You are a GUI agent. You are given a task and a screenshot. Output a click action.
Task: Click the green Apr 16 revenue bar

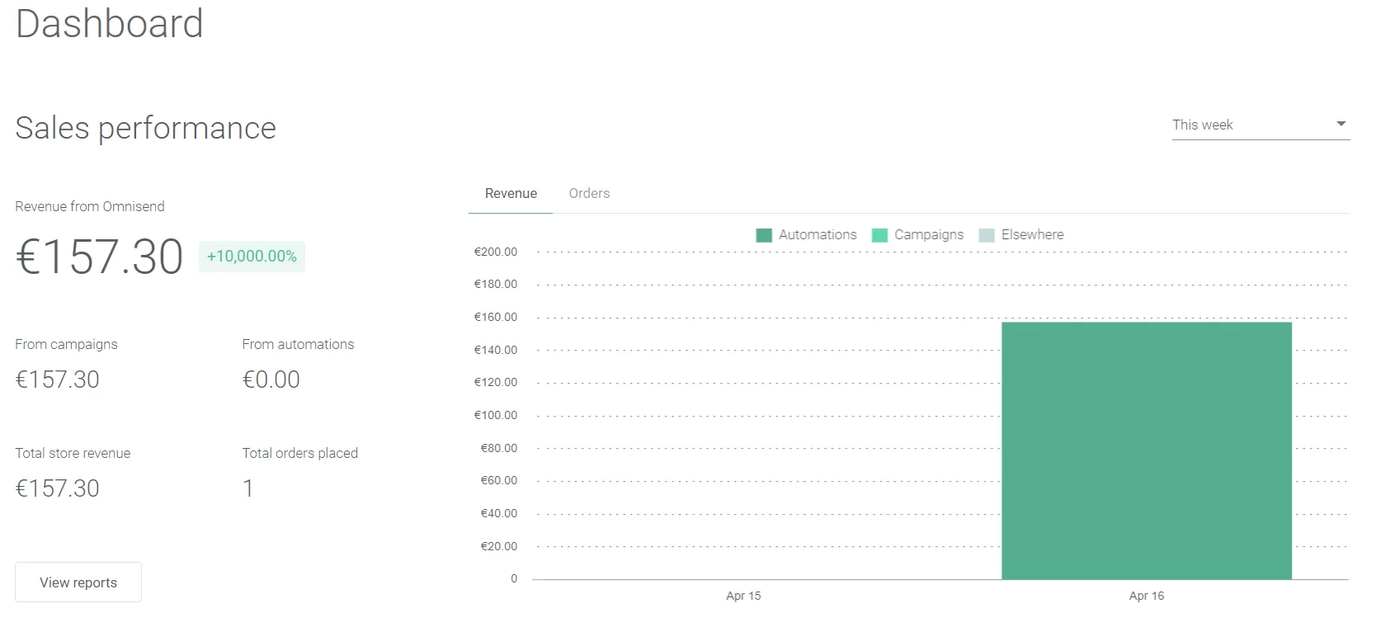1146,450
